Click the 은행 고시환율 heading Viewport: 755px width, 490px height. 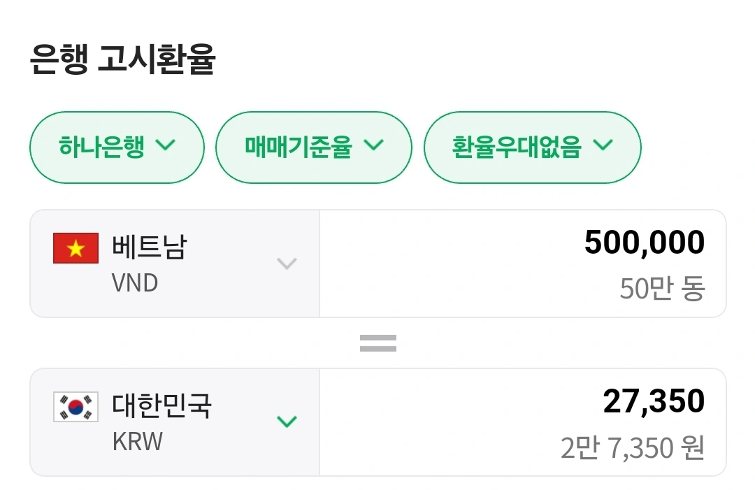point(123,60)
